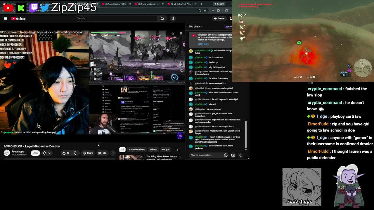Viewport: 374px width, 210px height.
Task: Click the @Magabes_ chat username
Action: click(200, 109)
